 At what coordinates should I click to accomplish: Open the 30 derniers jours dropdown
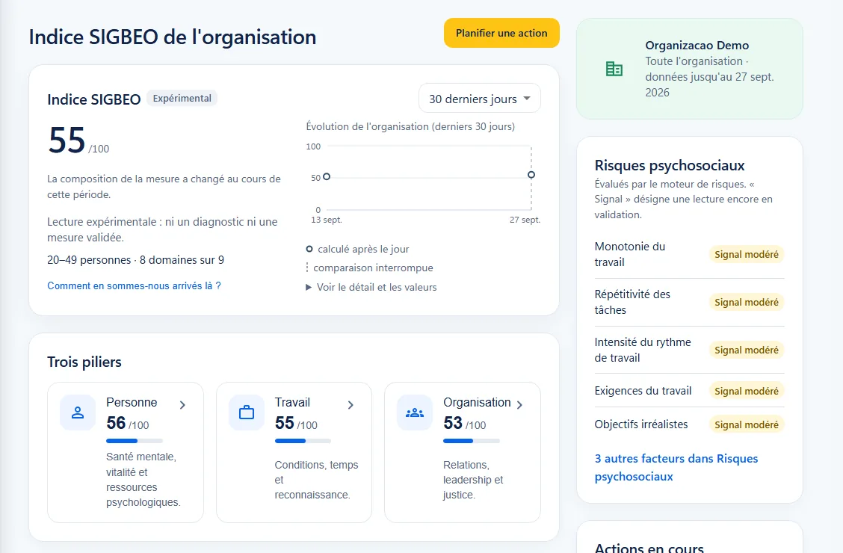coord(480,99)
